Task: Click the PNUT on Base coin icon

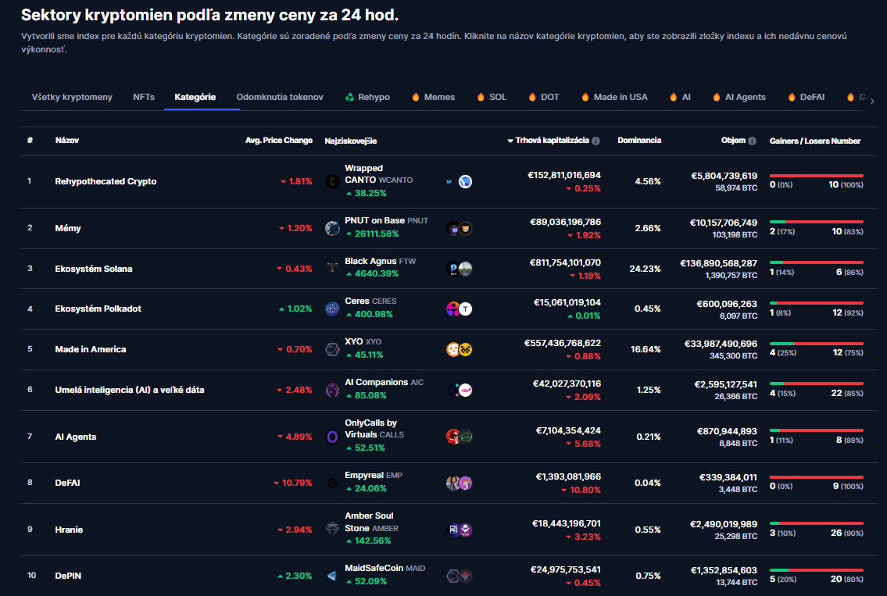Action: tap(332, 228)
